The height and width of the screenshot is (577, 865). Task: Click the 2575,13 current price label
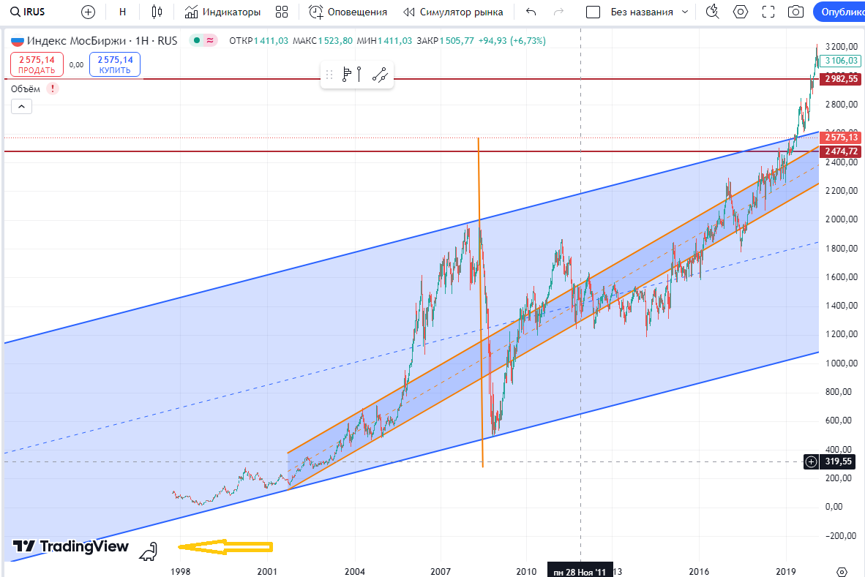tap(842, 137)
